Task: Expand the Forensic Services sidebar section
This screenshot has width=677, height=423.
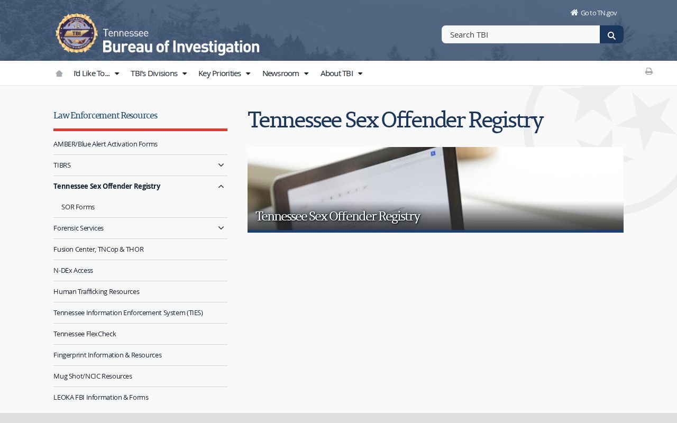Action: coord(221,228)
